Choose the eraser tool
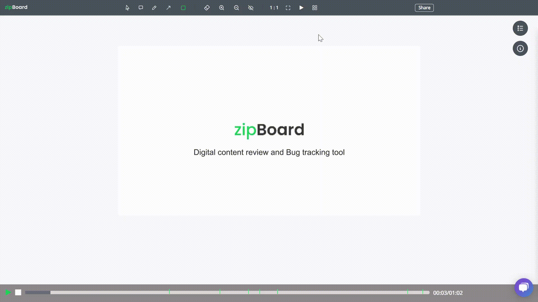Screen dimensions: 538x302 (x=207, y=8)
